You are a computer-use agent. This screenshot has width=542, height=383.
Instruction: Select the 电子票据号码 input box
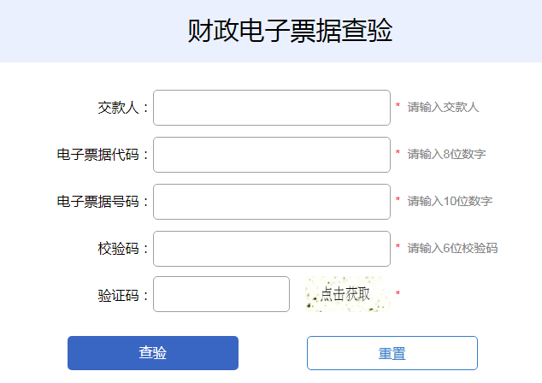(271, 202)
